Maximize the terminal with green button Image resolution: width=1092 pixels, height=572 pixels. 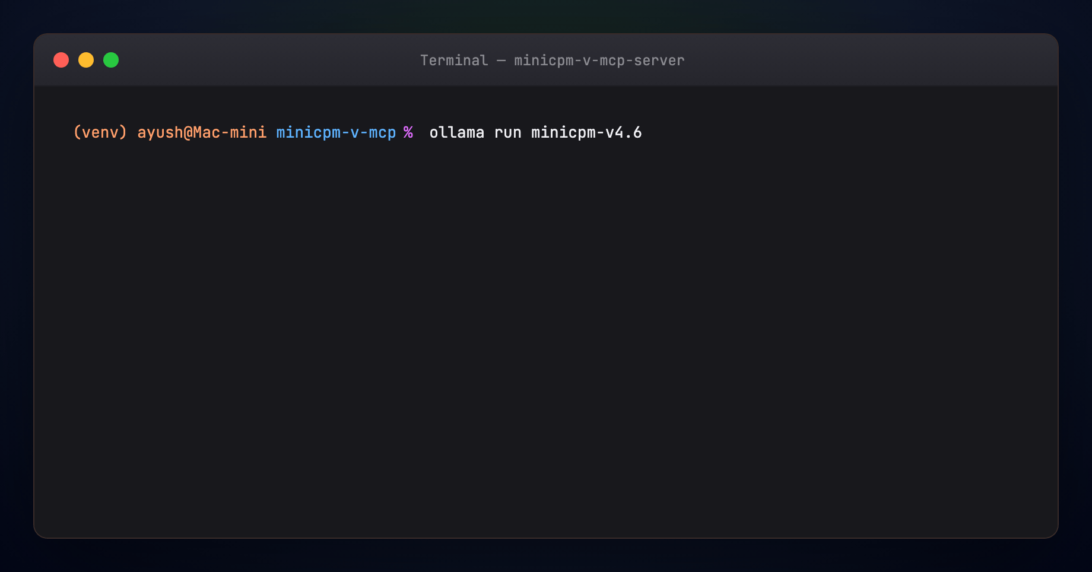[111, 60]
